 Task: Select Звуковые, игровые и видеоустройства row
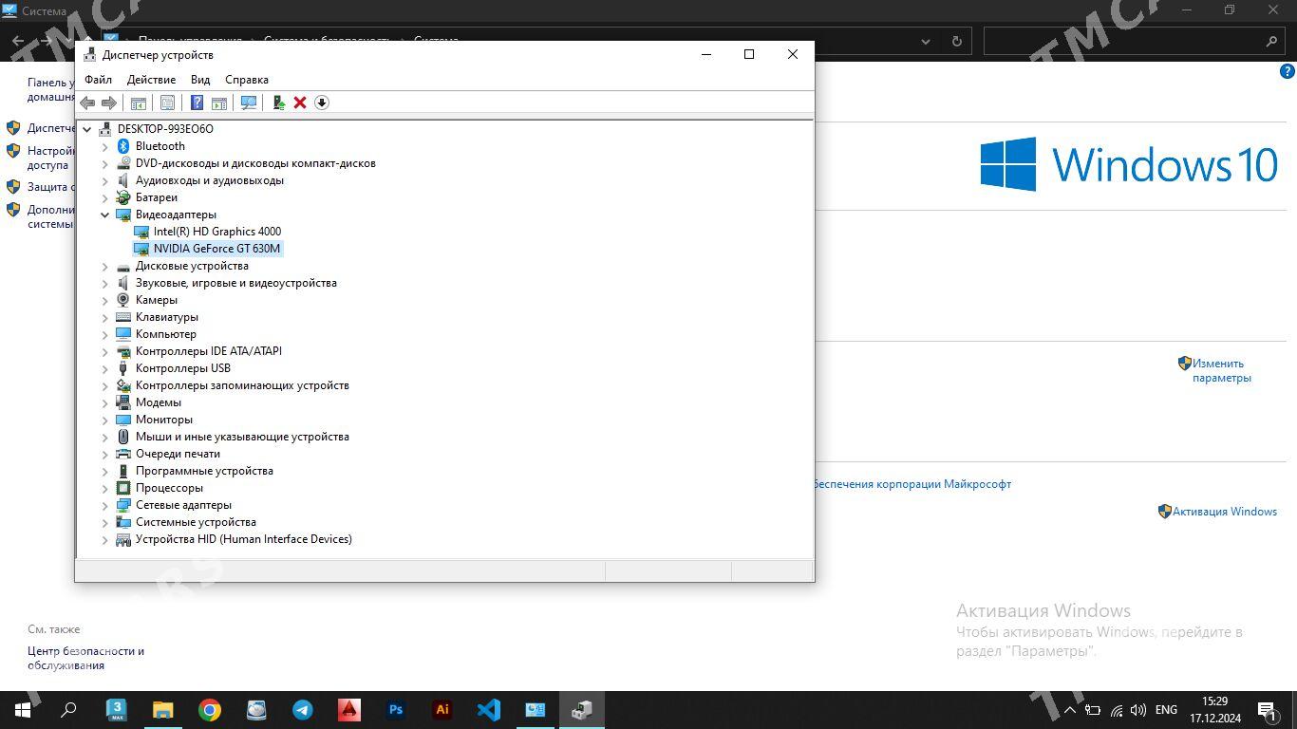[235, 283]
